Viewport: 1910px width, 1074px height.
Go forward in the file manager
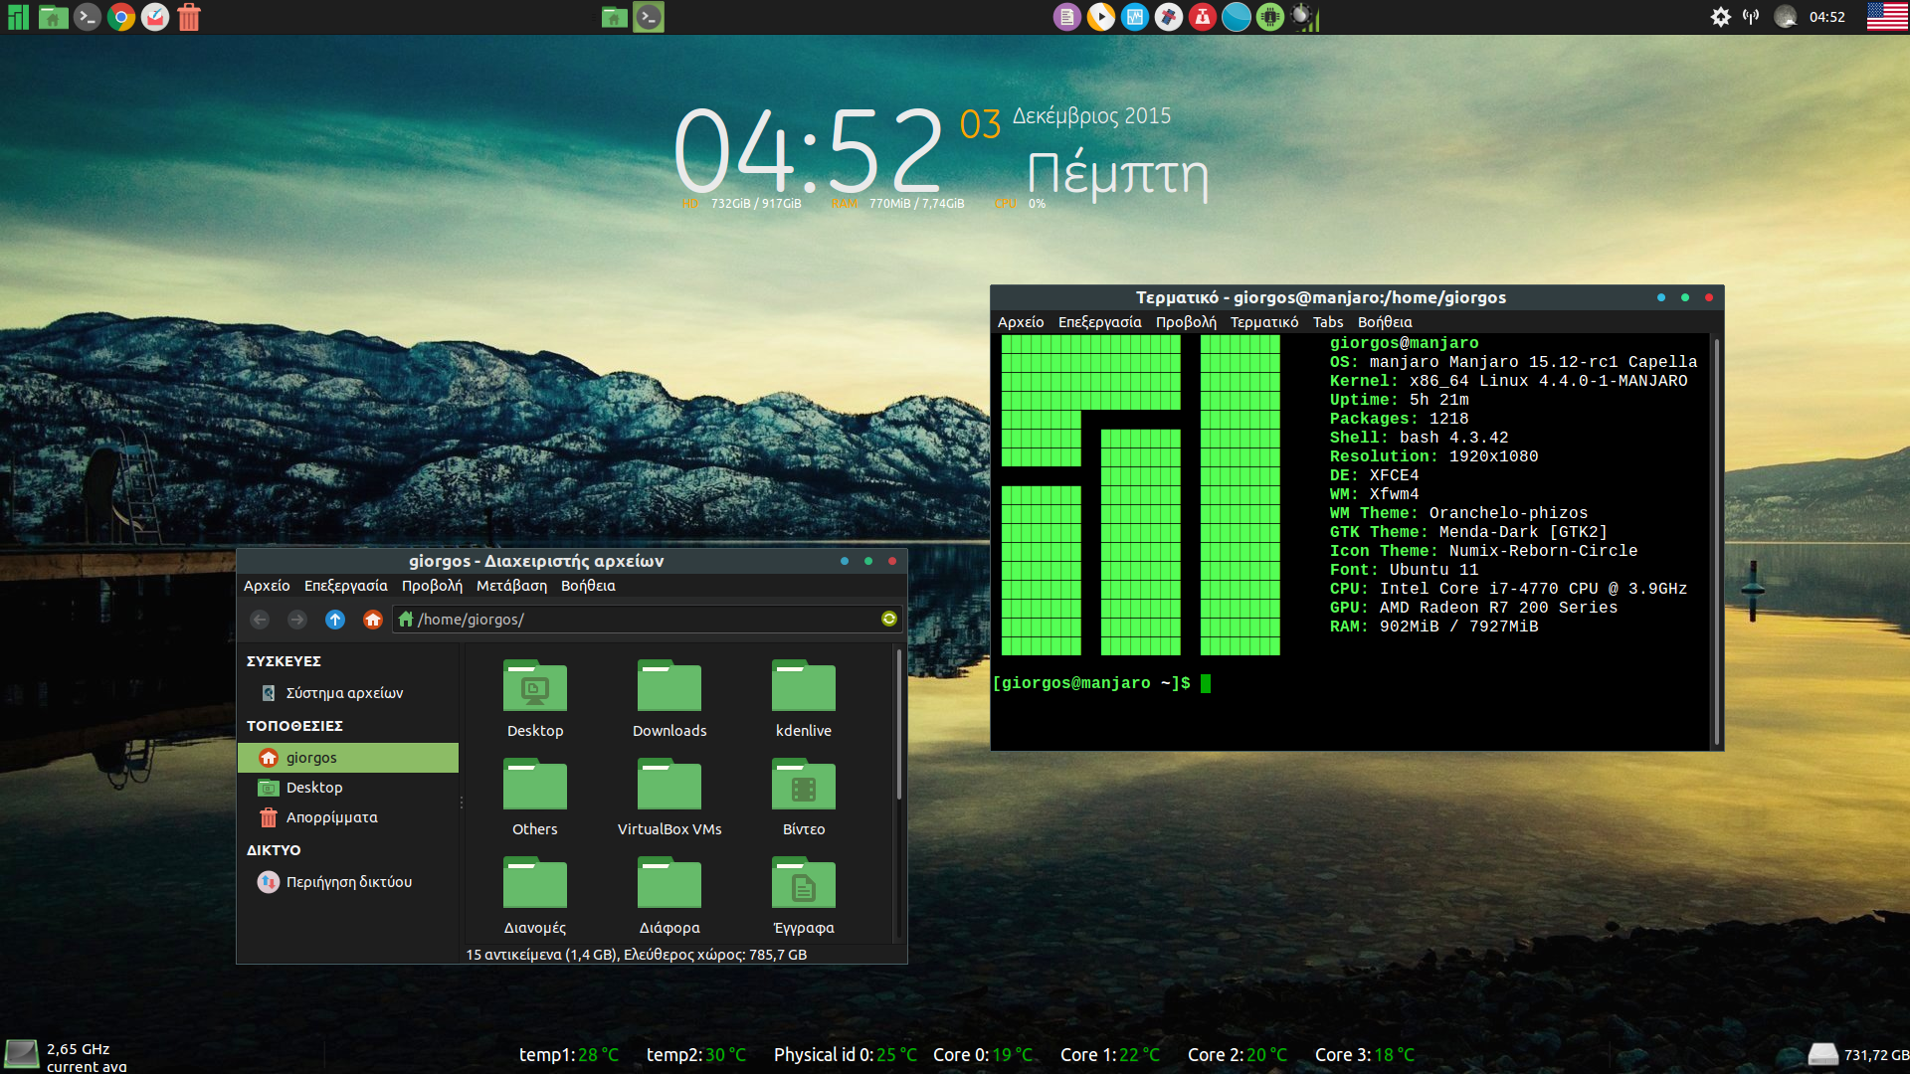point(297,620)
